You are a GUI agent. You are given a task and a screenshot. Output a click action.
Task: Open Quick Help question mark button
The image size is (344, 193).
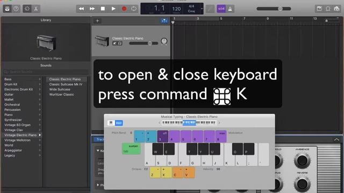[16, 9]
